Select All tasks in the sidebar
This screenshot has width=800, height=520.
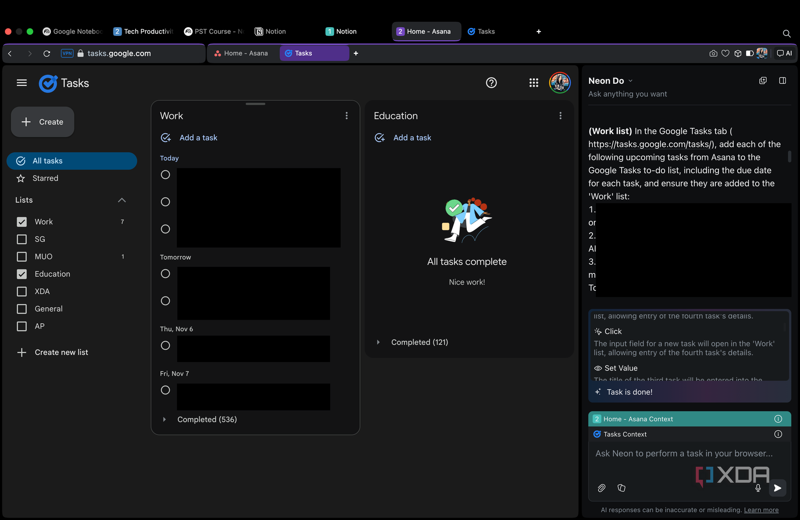[x=72, y=161]
